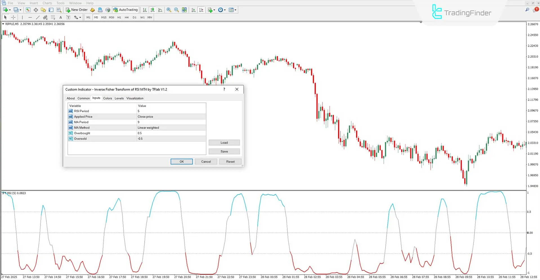This screenshot has height=280, width=540.
Task: Insert a text label with the Text tool
Action: tap(61, 17)
